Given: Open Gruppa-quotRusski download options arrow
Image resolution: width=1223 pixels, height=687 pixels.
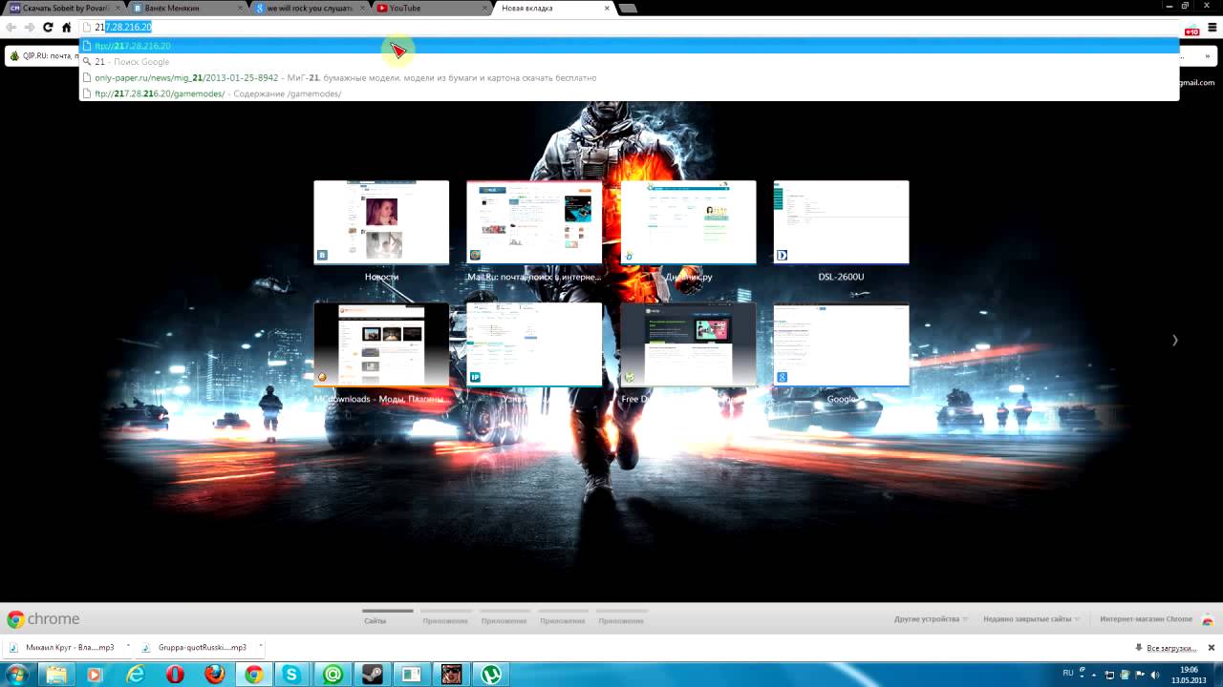Looking at the screenshot, I should [260, 647].
